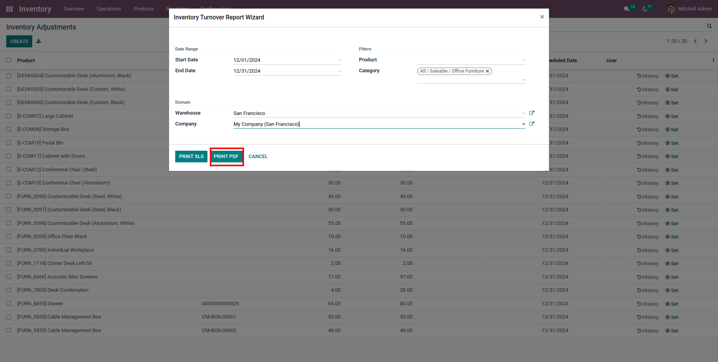Viewport: 718px width, 362px height.
Task: Click CANCEL in the wizard
Action: [x=258, y=157]
